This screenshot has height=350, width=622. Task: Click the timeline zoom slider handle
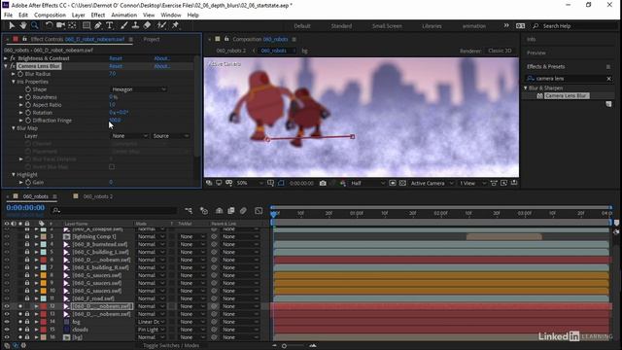tap(284, 346)
